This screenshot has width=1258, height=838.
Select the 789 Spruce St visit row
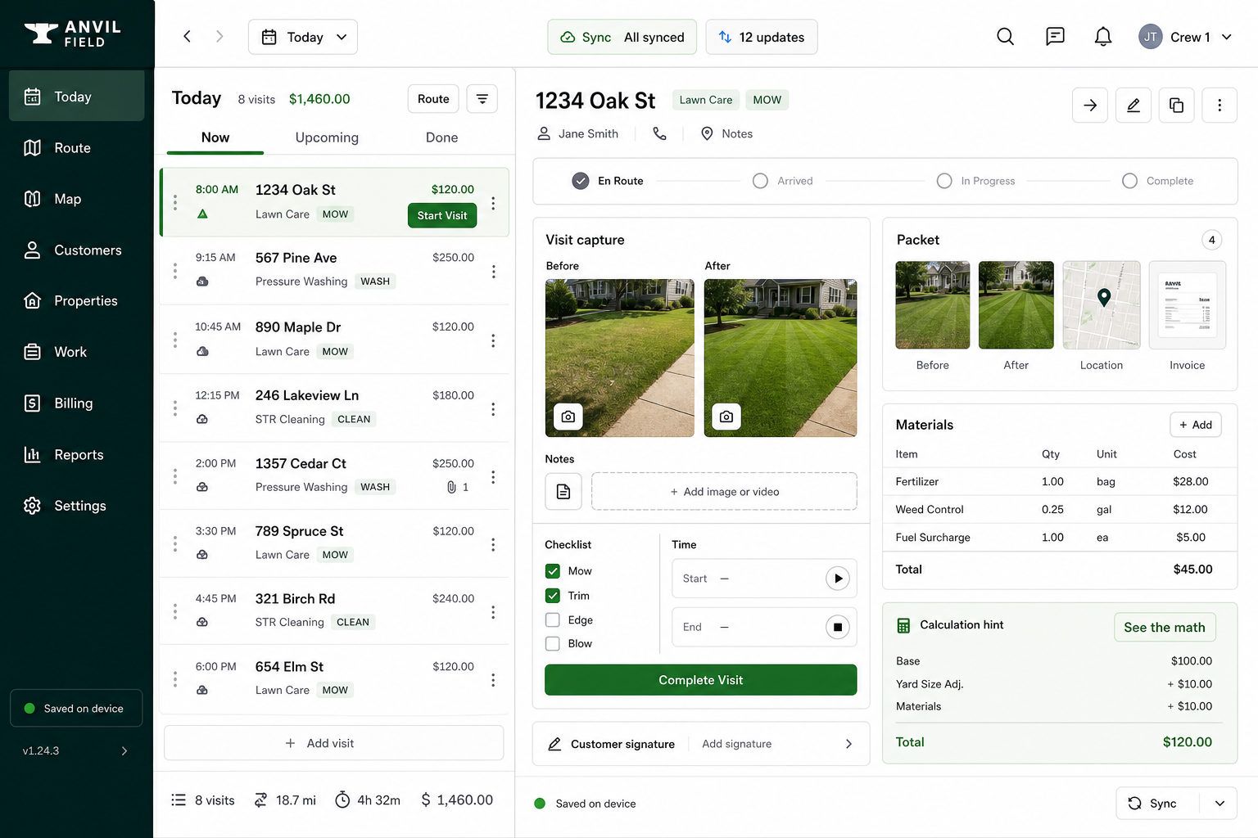tap(334, 543)
